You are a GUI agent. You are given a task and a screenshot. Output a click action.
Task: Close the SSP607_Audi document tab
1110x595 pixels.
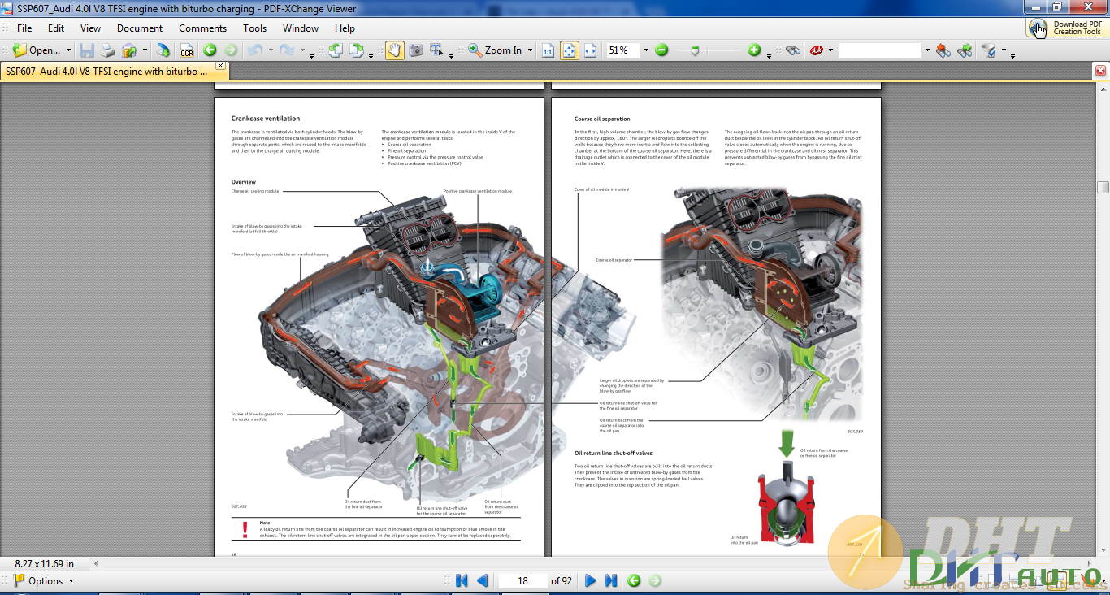[x=220, y=66]
